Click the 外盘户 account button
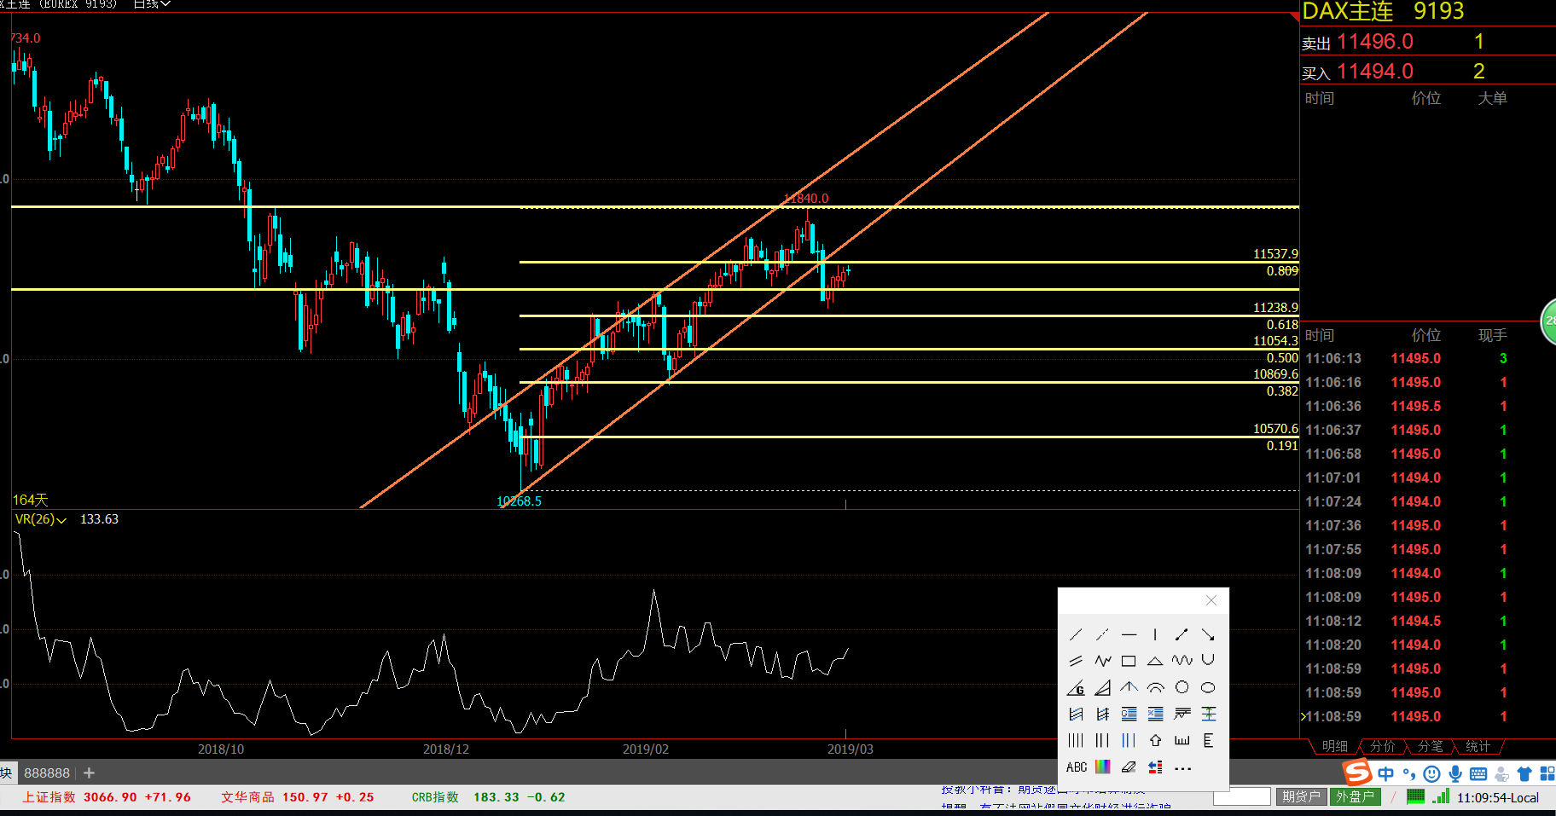1556x816 pixels. [x=1355, y=796]
